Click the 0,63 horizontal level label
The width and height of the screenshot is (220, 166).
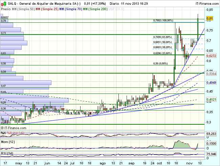[3, 54]
